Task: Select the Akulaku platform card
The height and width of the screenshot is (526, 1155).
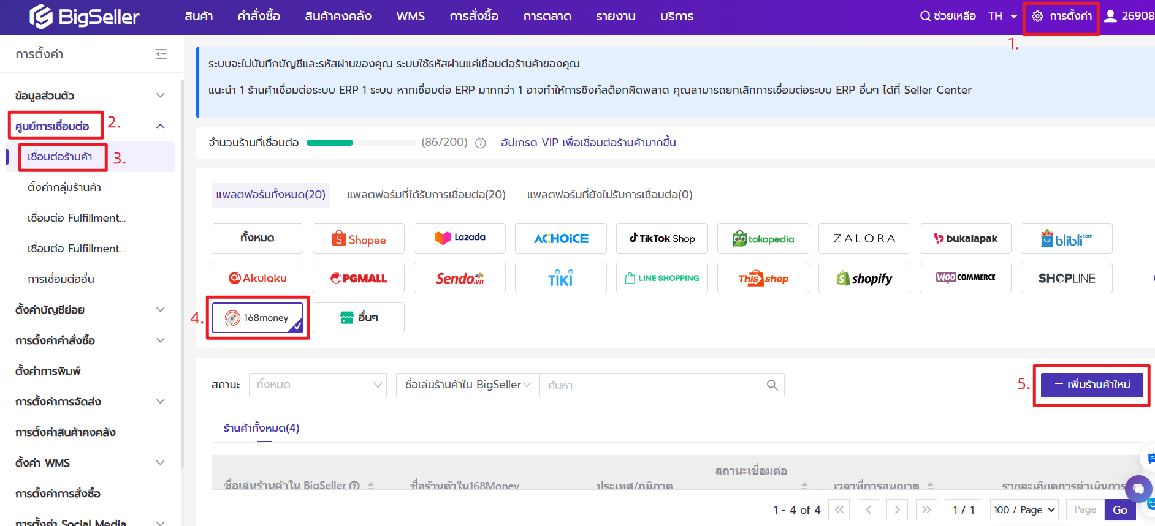Action: click(257, 278)
